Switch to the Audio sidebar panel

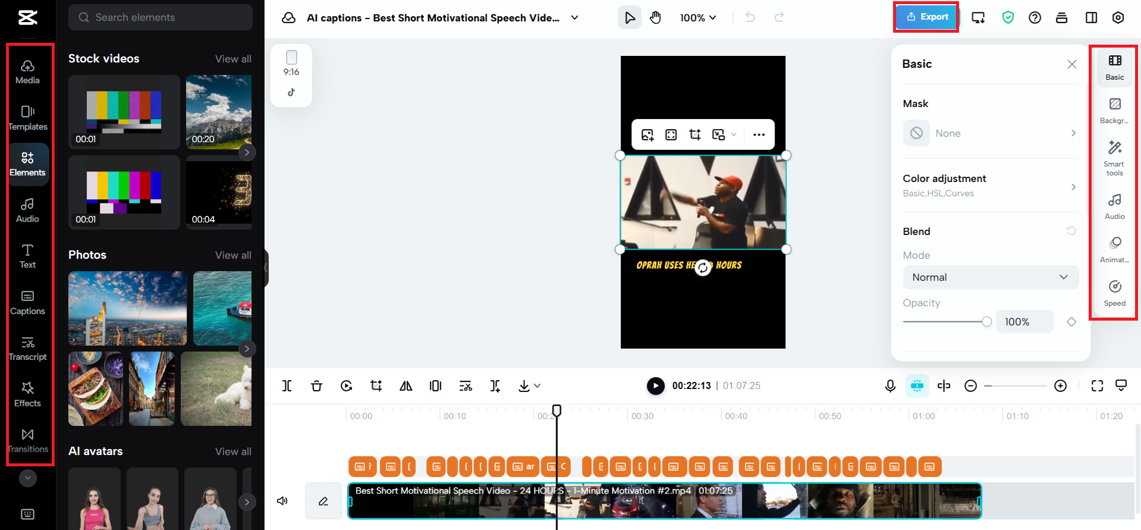27,210
